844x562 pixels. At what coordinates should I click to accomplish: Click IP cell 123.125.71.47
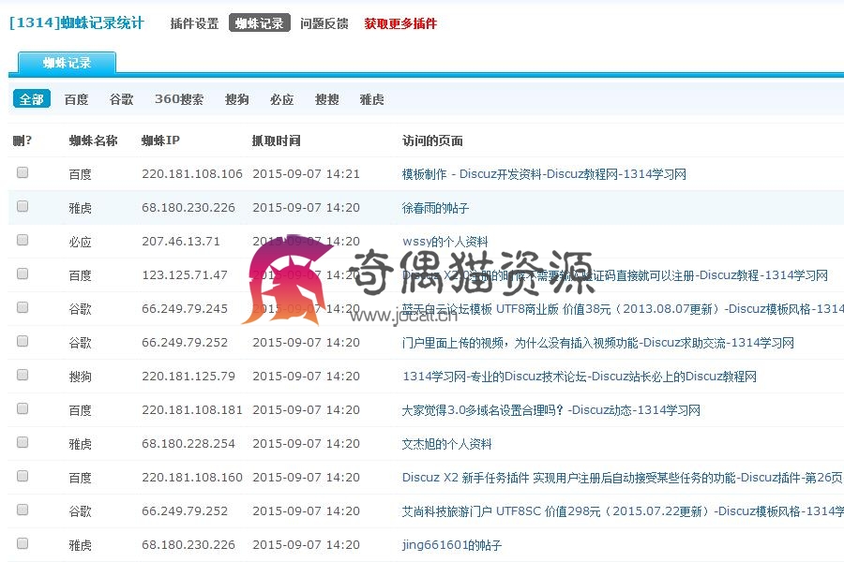coord(185,275)
